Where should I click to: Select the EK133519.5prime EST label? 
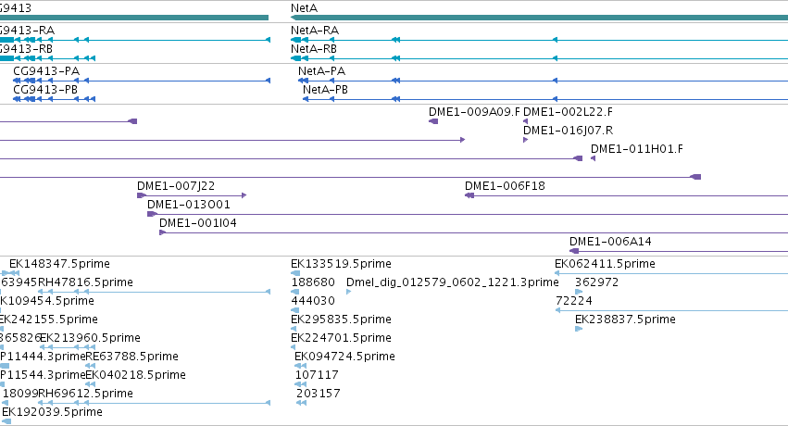pos(342,264)
